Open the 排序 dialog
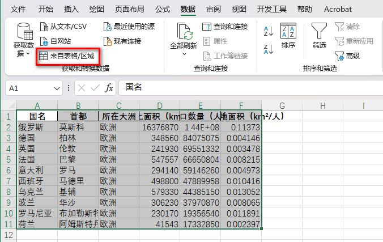The image size is (383, 242). (x=288, y=36)
